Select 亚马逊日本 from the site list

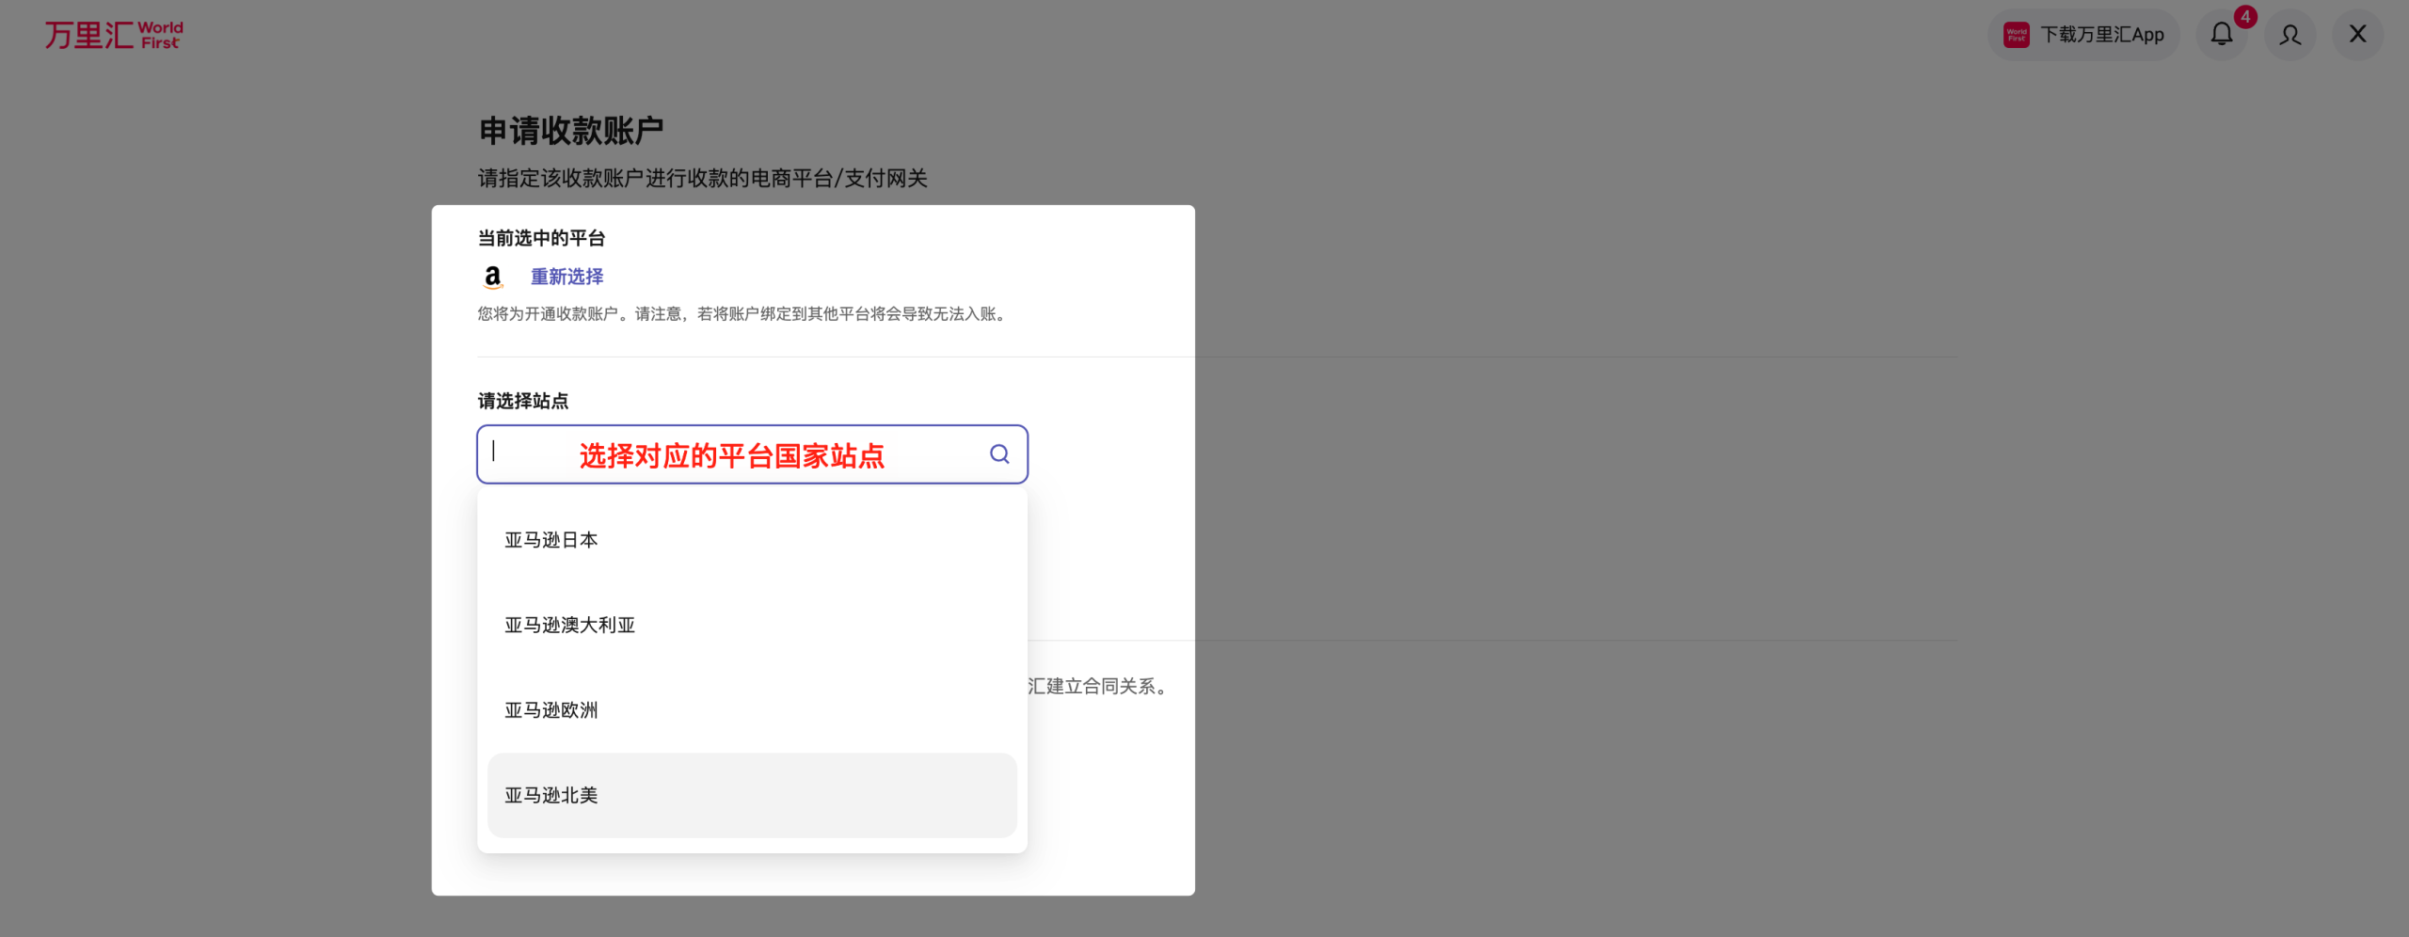(x=551, y=540)
